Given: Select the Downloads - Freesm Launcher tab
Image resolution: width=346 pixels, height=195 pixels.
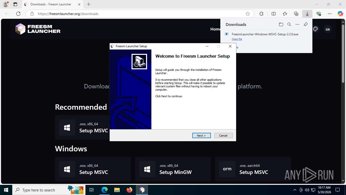Looking at the screenshot, I should (x=52, y=4).
